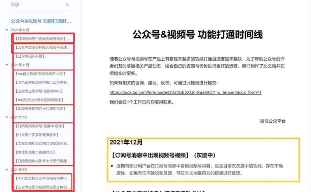Click the bullet paragraph starting 近期有部分用户
Viewport: 311px width, 192px height.
point(199,169)
